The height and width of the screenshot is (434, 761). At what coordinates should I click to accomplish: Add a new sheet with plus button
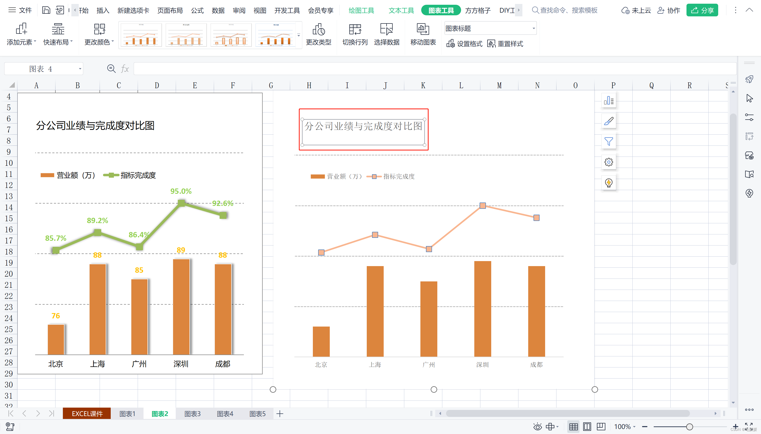[x=280, y=413]
